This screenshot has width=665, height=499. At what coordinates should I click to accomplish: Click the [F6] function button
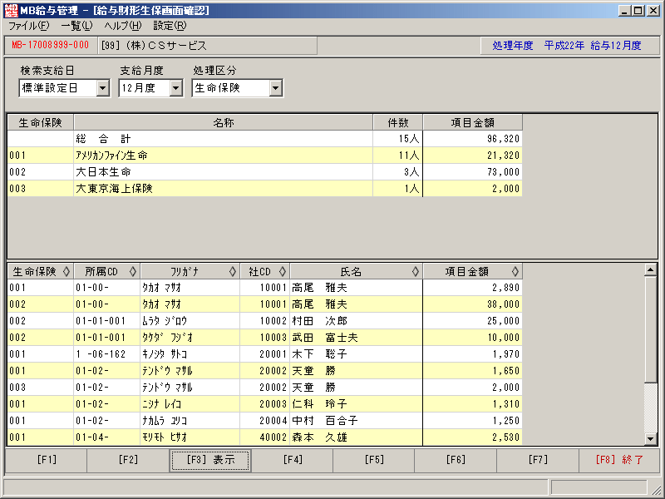(x=456, y=461)
